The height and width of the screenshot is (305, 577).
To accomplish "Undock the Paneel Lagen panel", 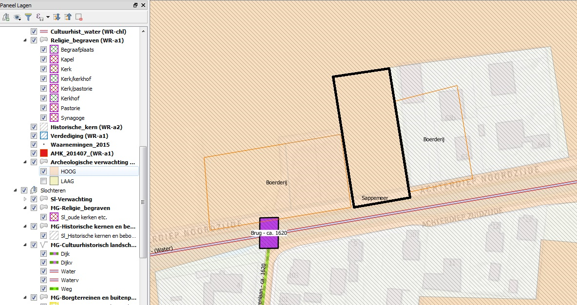I will (135, 5).
